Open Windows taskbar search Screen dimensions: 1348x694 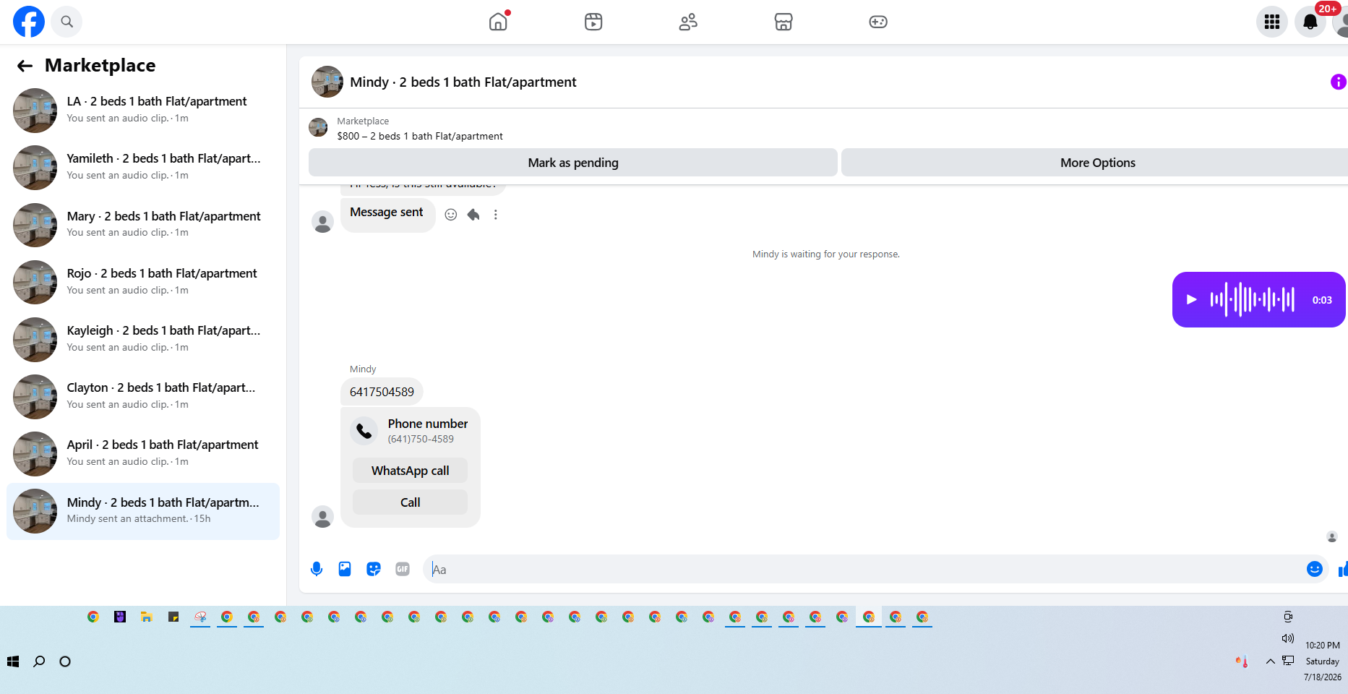coord(39,661)
